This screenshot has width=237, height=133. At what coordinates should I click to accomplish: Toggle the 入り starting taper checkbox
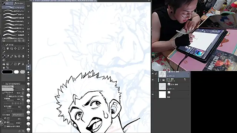coord(5,118)
